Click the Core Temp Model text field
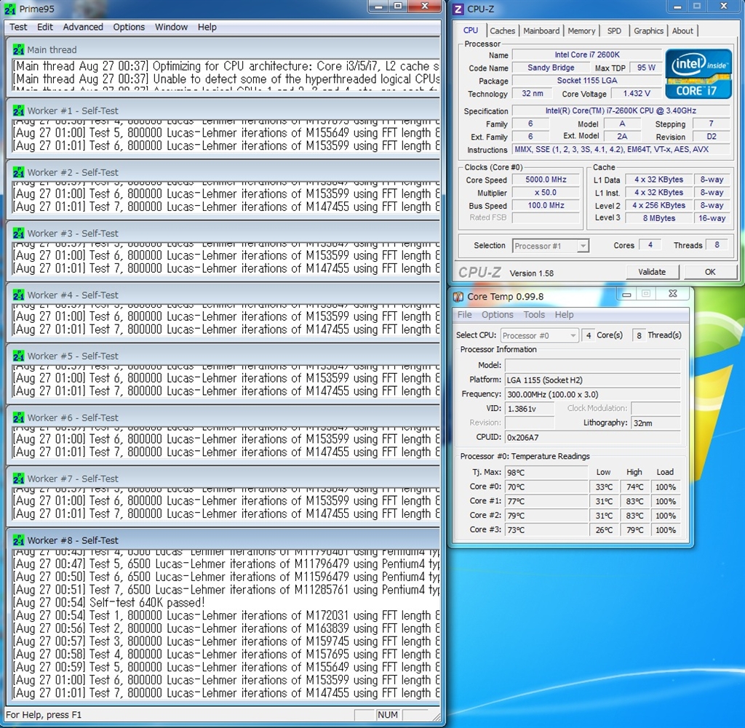Image resolution: width=745 pixels, height=728 pixels. pyautogui.click(x=592, y=365)
